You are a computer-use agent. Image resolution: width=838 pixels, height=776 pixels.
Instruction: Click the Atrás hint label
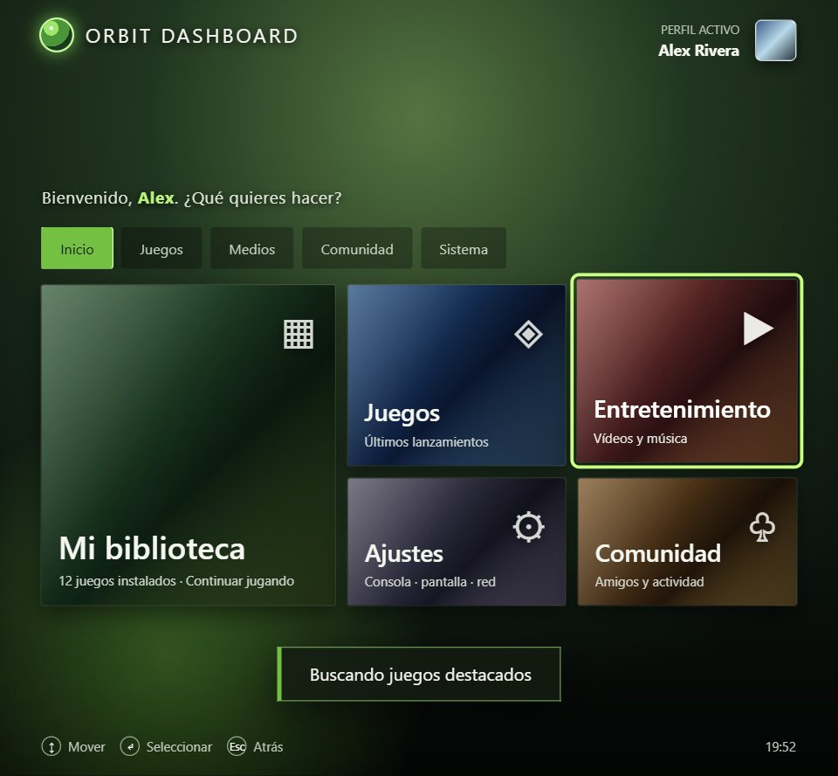(x=268, y=746)
